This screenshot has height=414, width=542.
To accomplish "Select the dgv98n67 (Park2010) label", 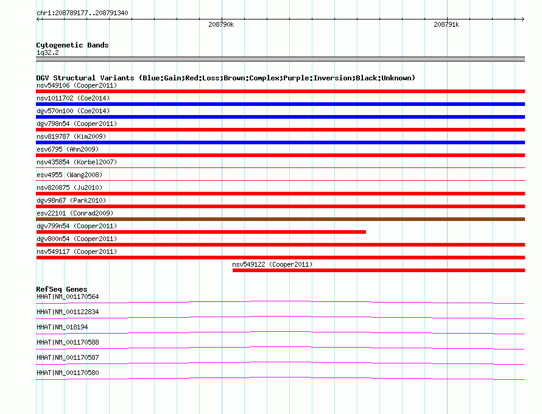I will 71,200.
